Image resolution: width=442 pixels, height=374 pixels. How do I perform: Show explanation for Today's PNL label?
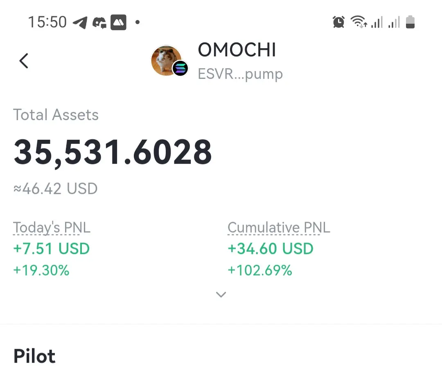[x=52, y=228]
